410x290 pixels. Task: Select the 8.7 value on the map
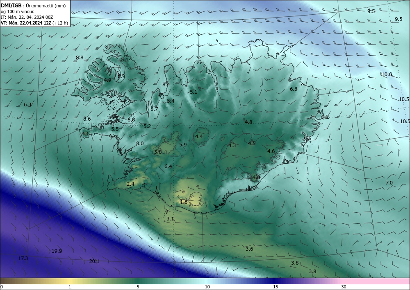point(154,109)
